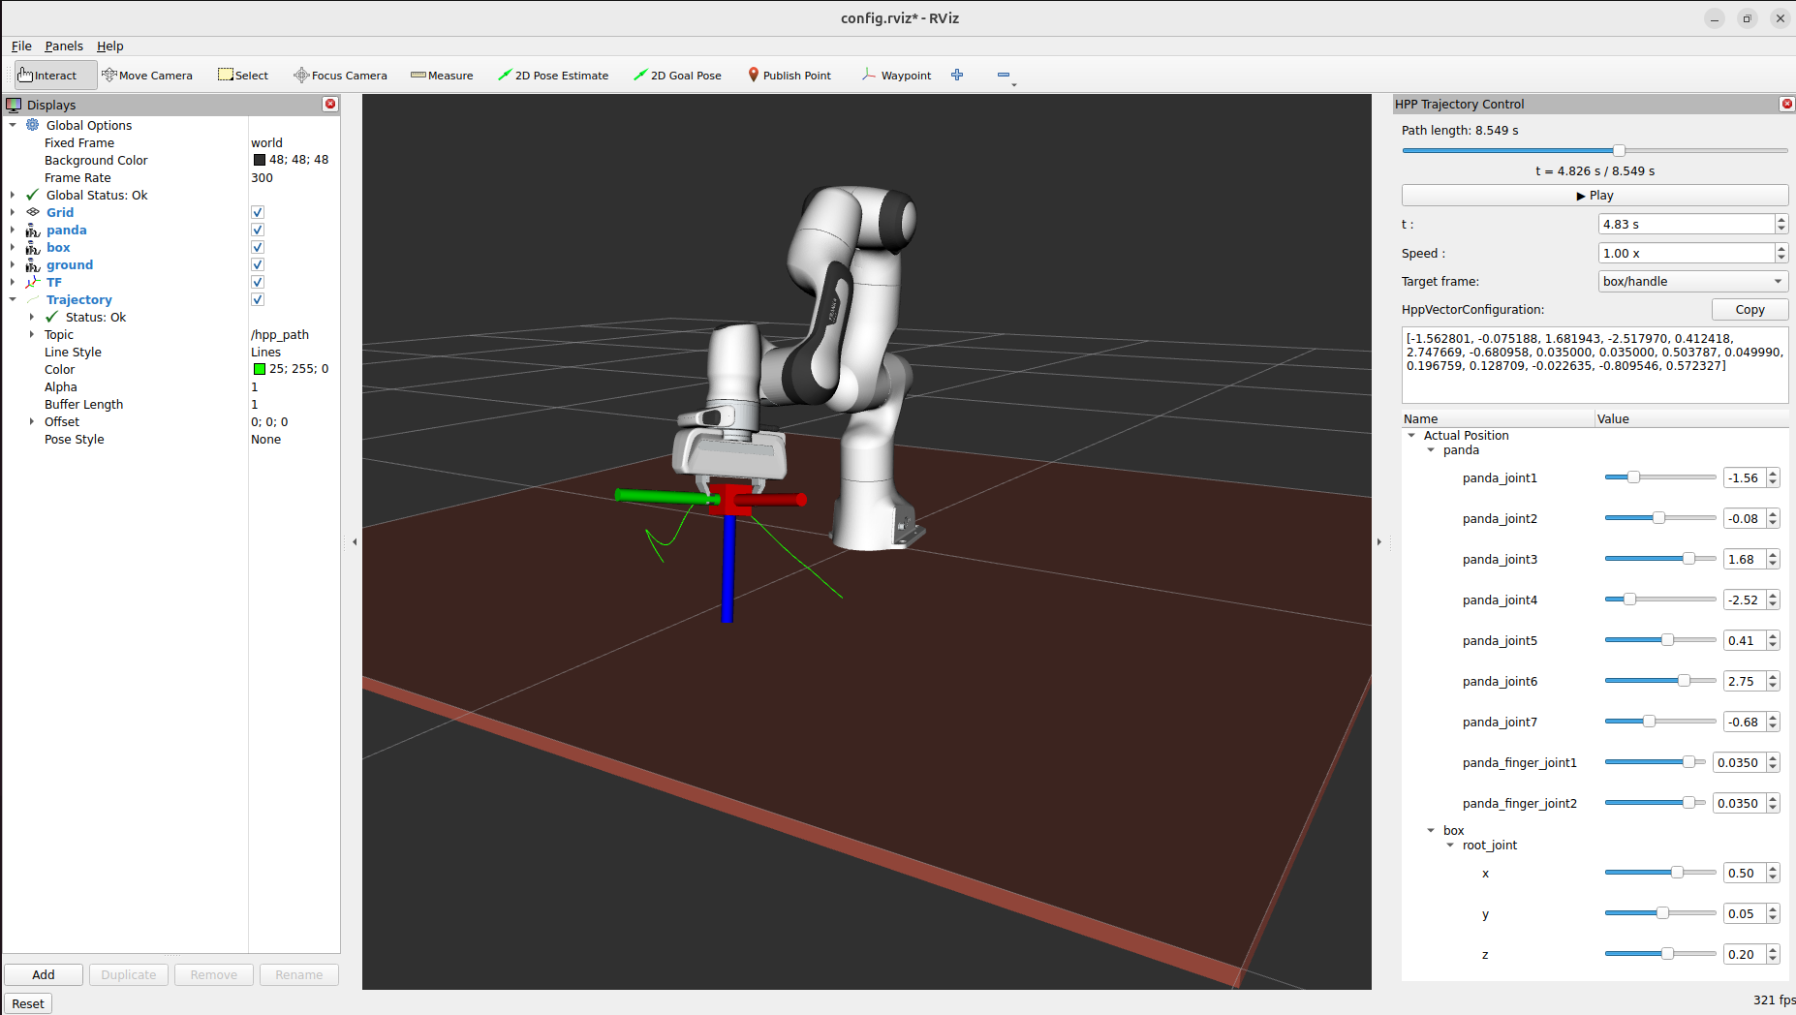Activate the Publish Point tool
This screenshot has height=1015, width=1796.
click(x=789, y=76)
